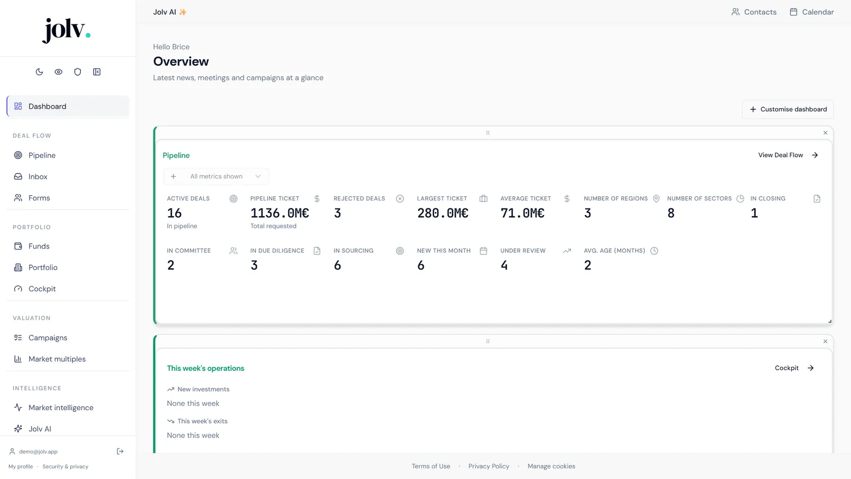Image resolution: width=851 pixels, height=479 pixels.
Task: Toggle dark mode moon icon
Action: pyautogui.click(x=39, y=72)
